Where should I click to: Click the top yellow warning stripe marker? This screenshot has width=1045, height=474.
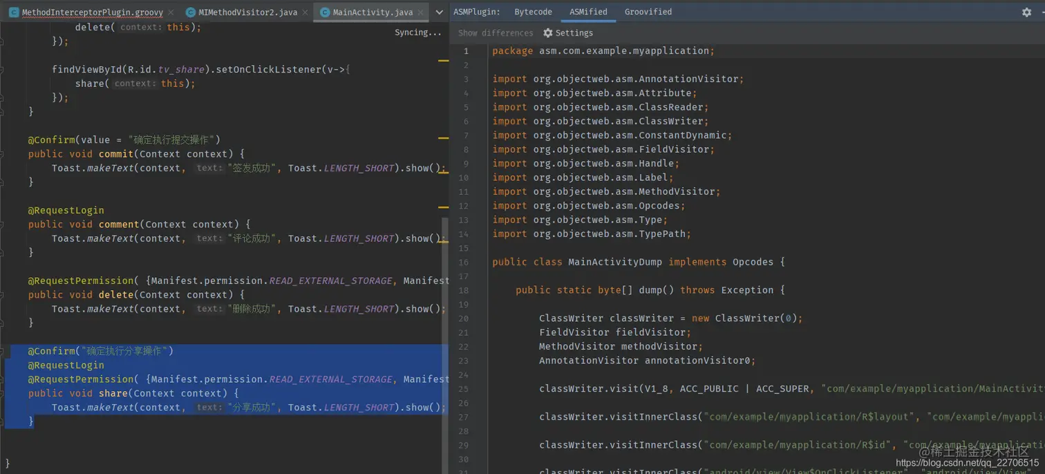tap(444, 61)
